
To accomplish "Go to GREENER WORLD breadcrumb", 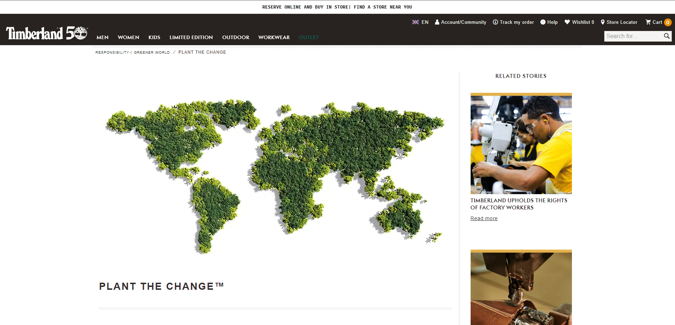I will pyautogui.click(x=152, y=52).
